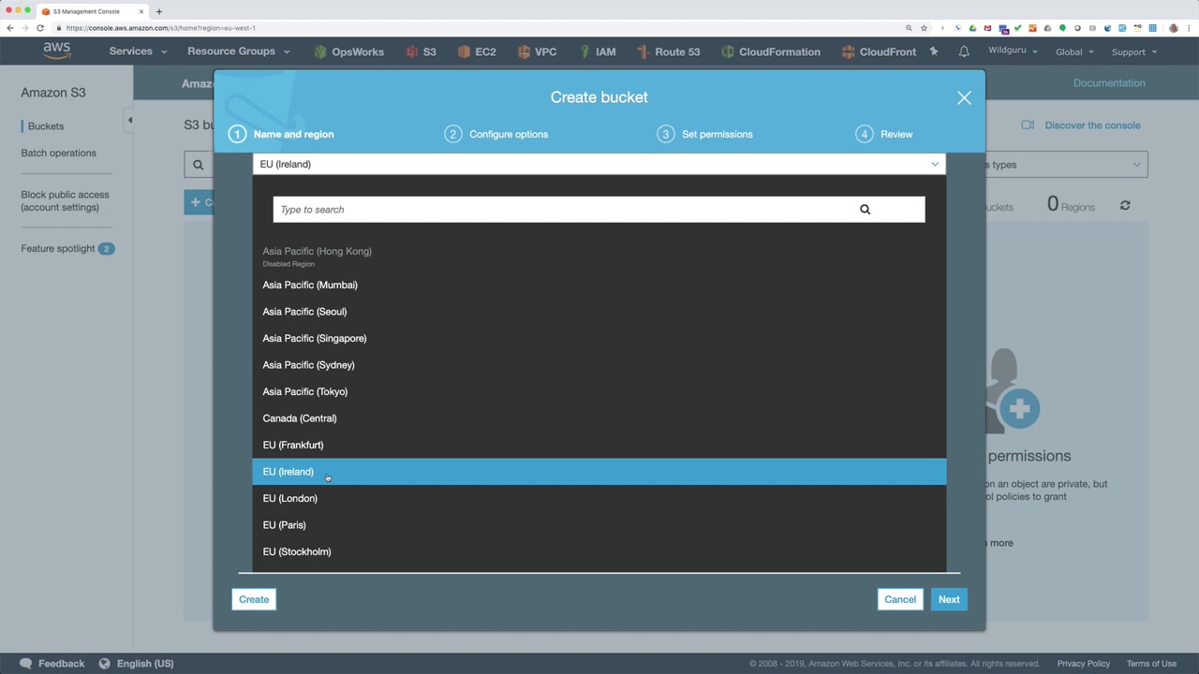This screenshot has width=1199, height=674.
Task: Collapse the S3 sidebar with the arrow
Action: click(x=129, y=120)
